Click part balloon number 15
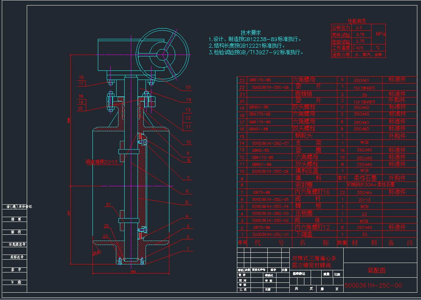This screenshot has width=421, height=300. click(x=188, y=87)
